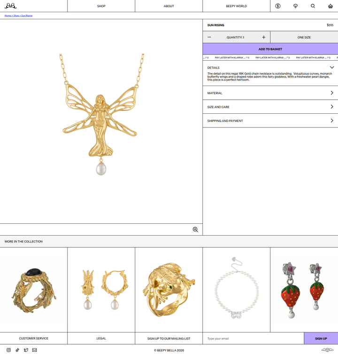This screenshot has width=338, height=356.
Task: Go to Home via breadcrumb
Action: (8, 16)
